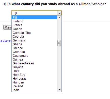
Task: Click scrollbar down arrow in country list
Action: click(x=59, y=90)
